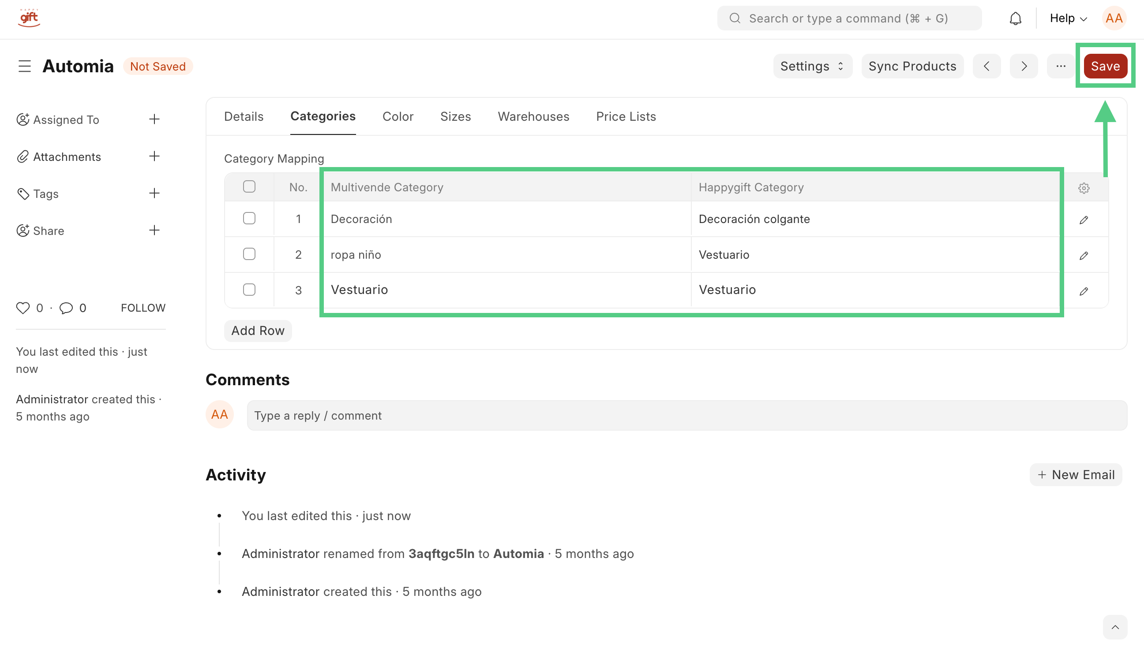Open the Sizes tab
Image resolution: width=1144 pixels, height=662 pixels.
coord(455,116)
